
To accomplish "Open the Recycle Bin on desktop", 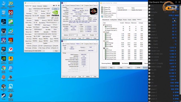I will click(x=4, y=13).
